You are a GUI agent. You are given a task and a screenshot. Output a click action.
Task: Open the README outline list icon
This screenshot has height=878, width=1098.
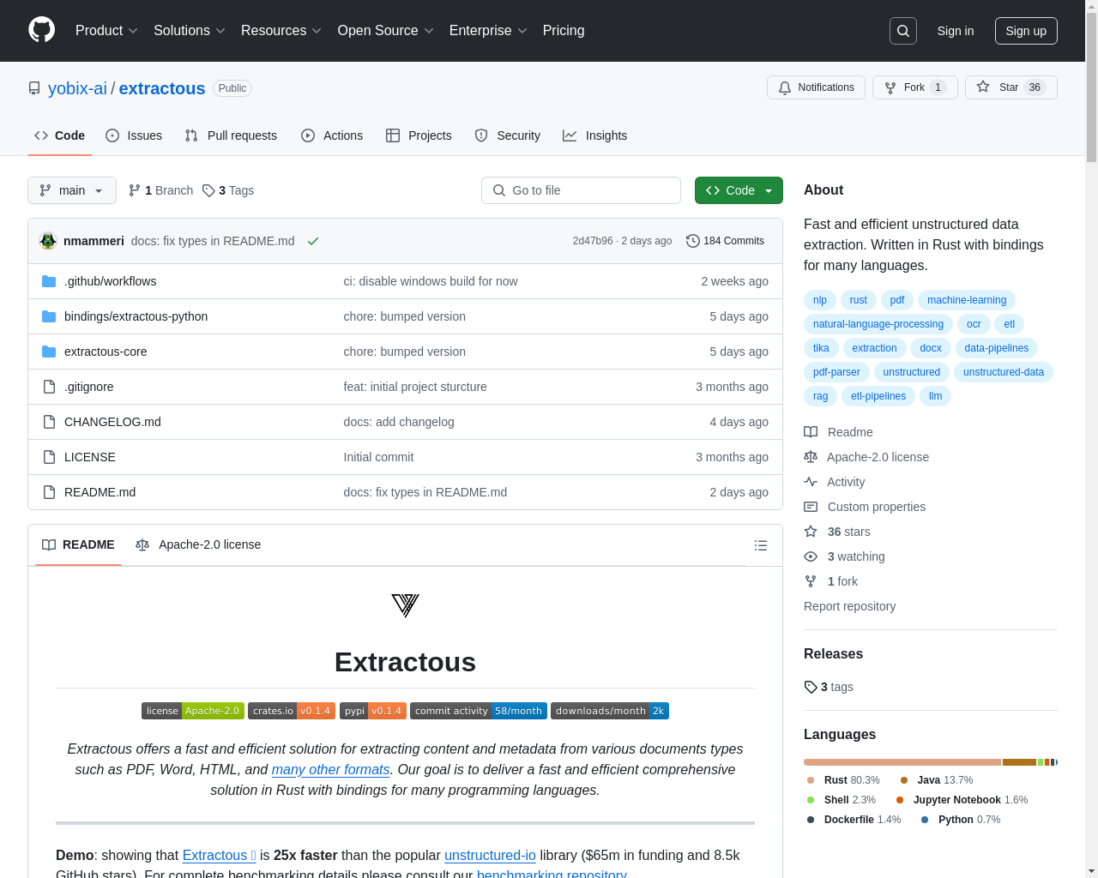[760, 545]
